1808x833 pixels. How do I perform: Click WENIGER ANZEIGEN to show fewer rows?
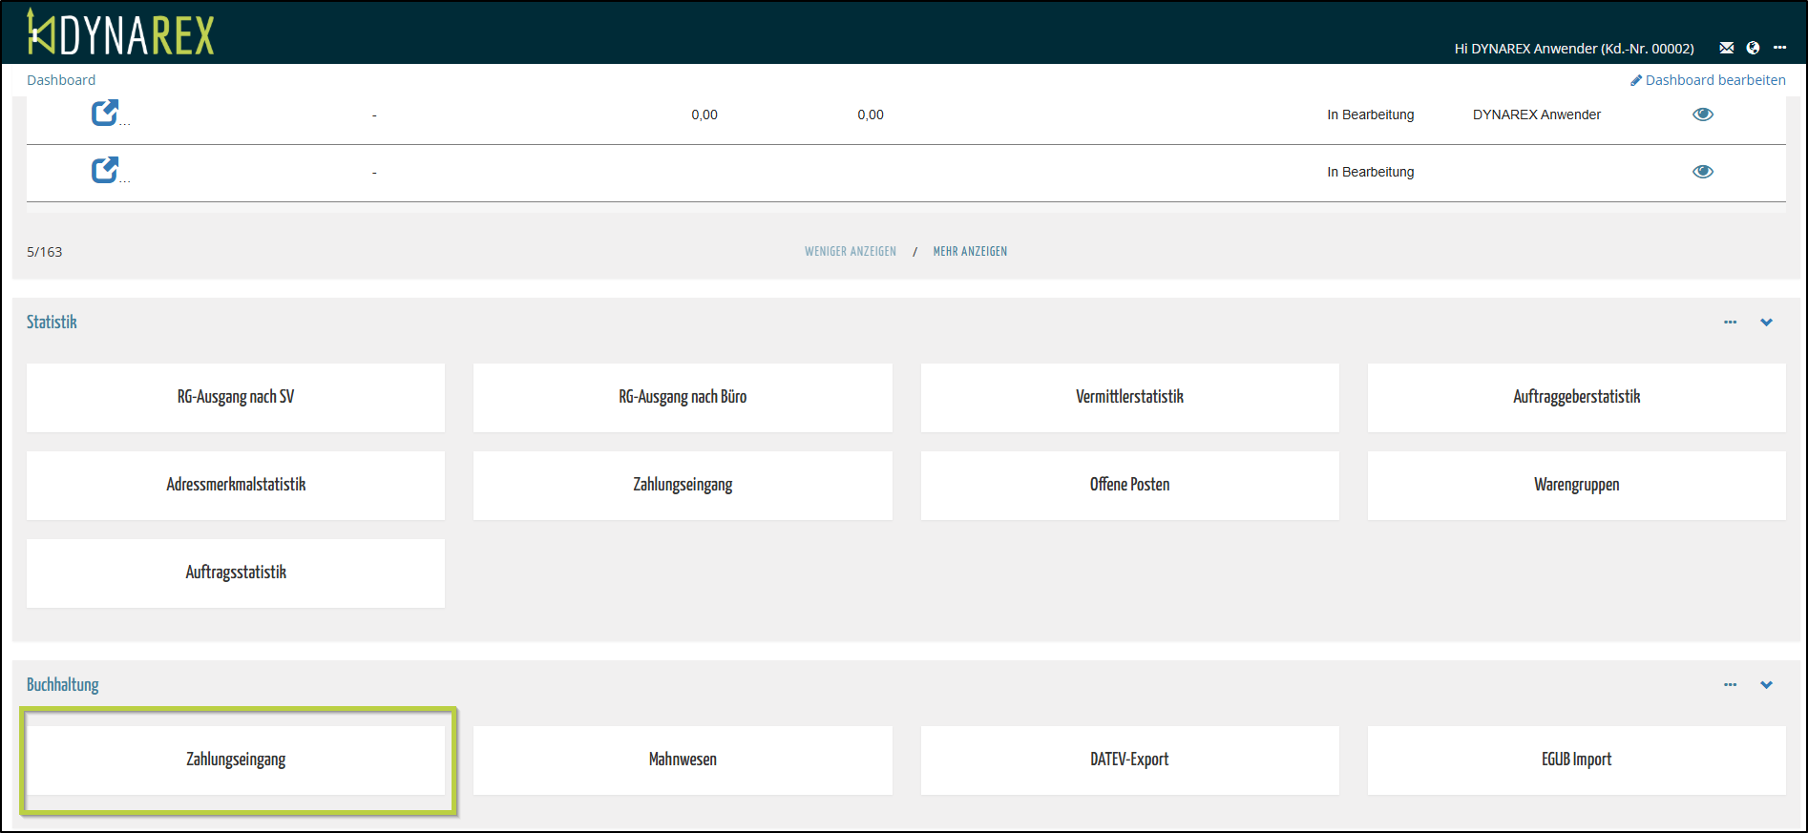click(x=850, y=252)
